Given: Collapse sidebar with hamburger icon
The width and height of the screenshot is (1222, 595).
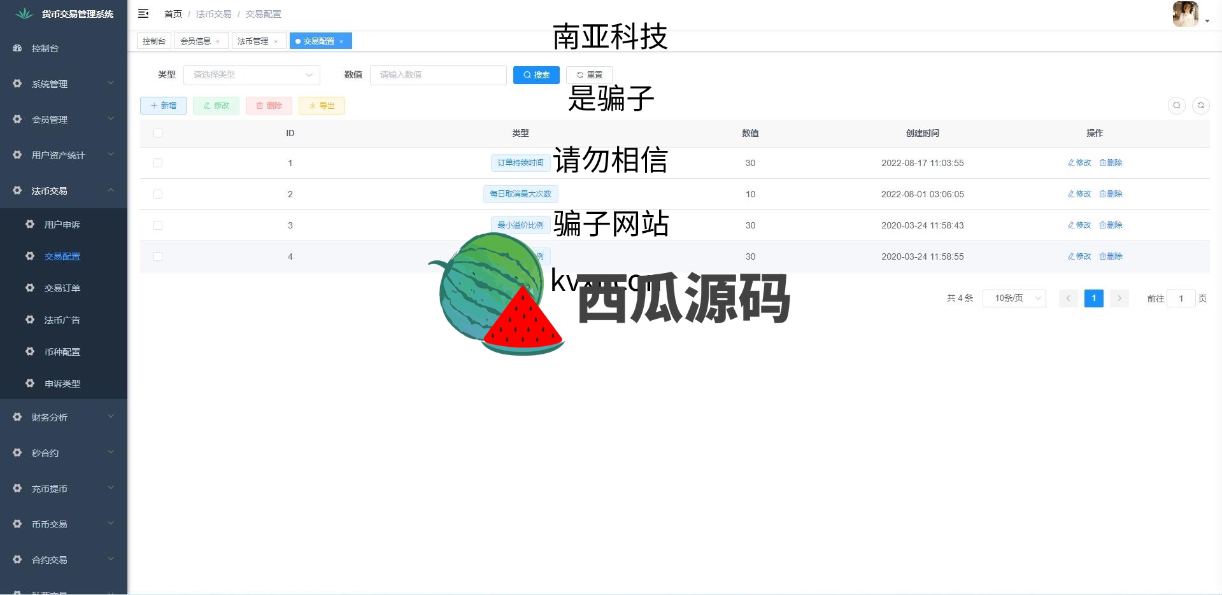Looking at the screenshot, I should (143, 13).
